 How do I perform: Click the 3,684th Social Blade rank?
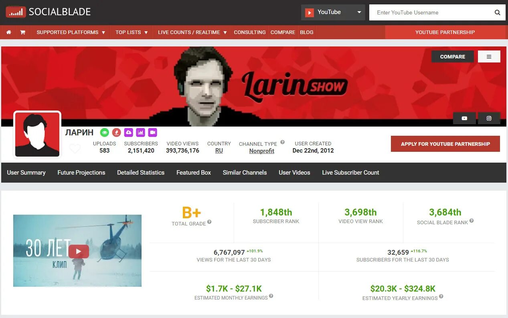tap(445, 212)
